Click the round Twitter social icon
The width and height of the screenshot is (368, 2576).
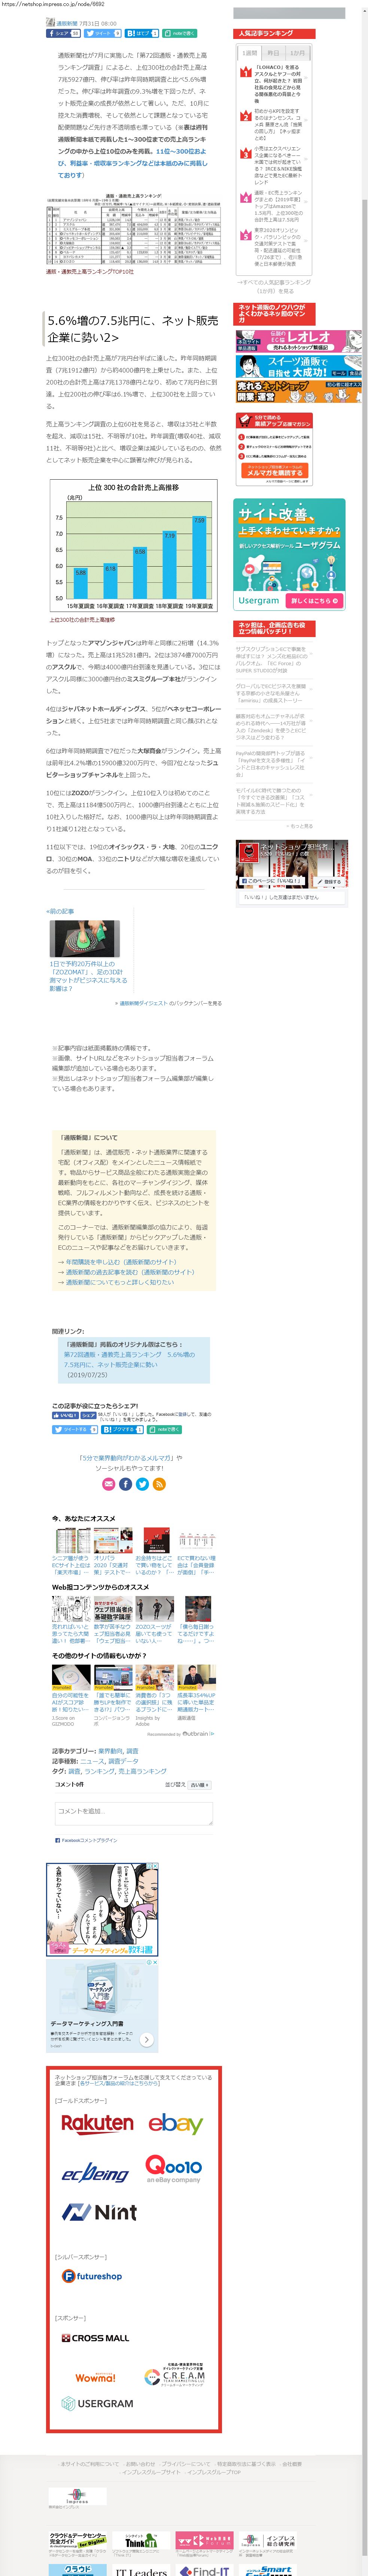[142, 1484]
